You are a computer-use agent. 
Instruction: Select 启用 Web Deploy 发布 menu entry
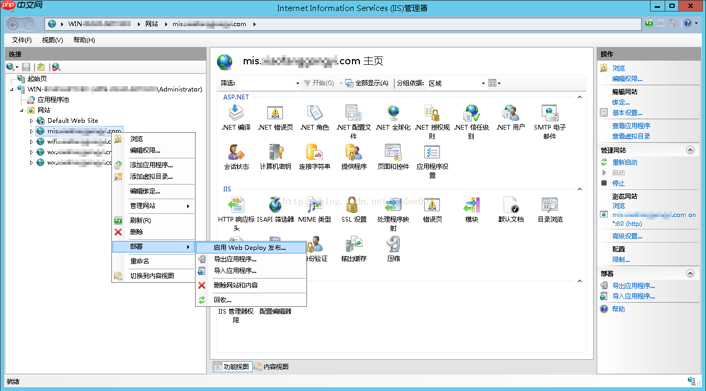[x=249, y=247]
